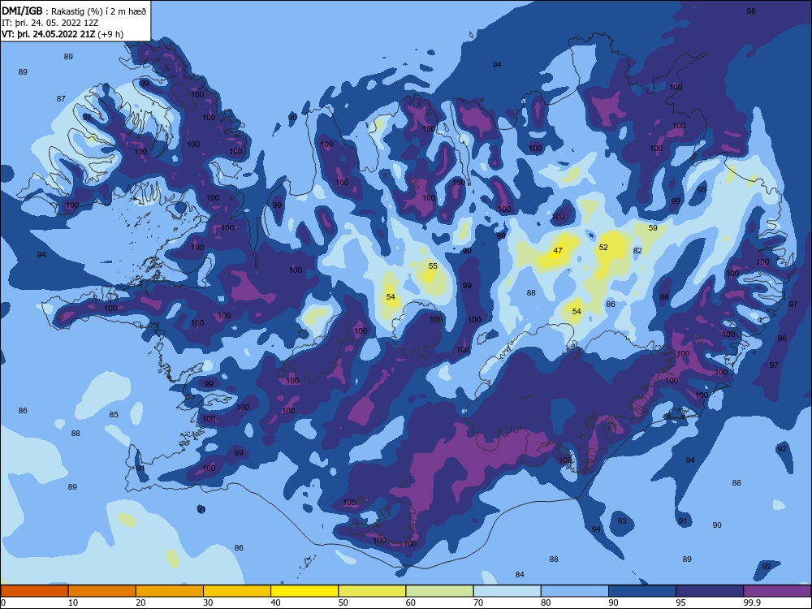Click the dark orange 0–10 legend swatch
This screenshot has width=812, height=609.
coord(34,591)
